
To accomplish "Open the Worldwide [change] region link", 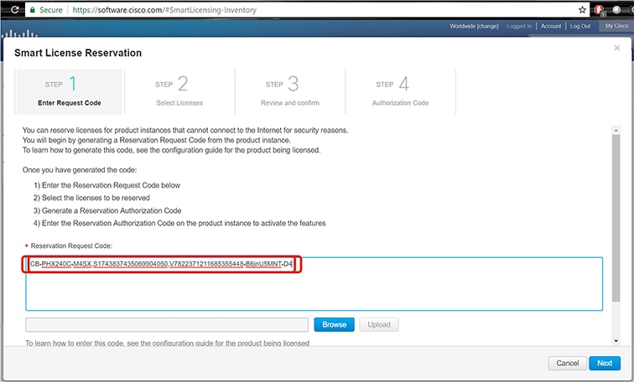I will pos(474,26).
